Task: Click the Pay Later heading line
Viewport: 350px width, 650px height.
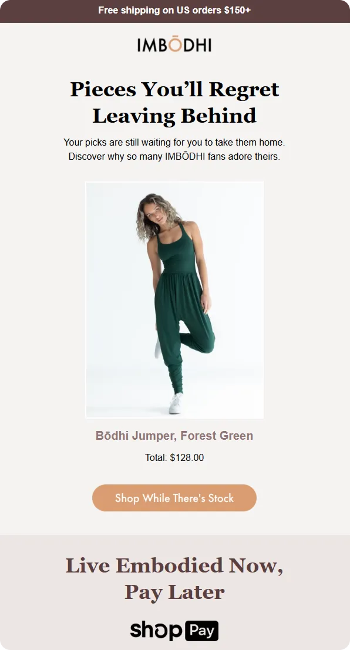Action: coord(174,592)
